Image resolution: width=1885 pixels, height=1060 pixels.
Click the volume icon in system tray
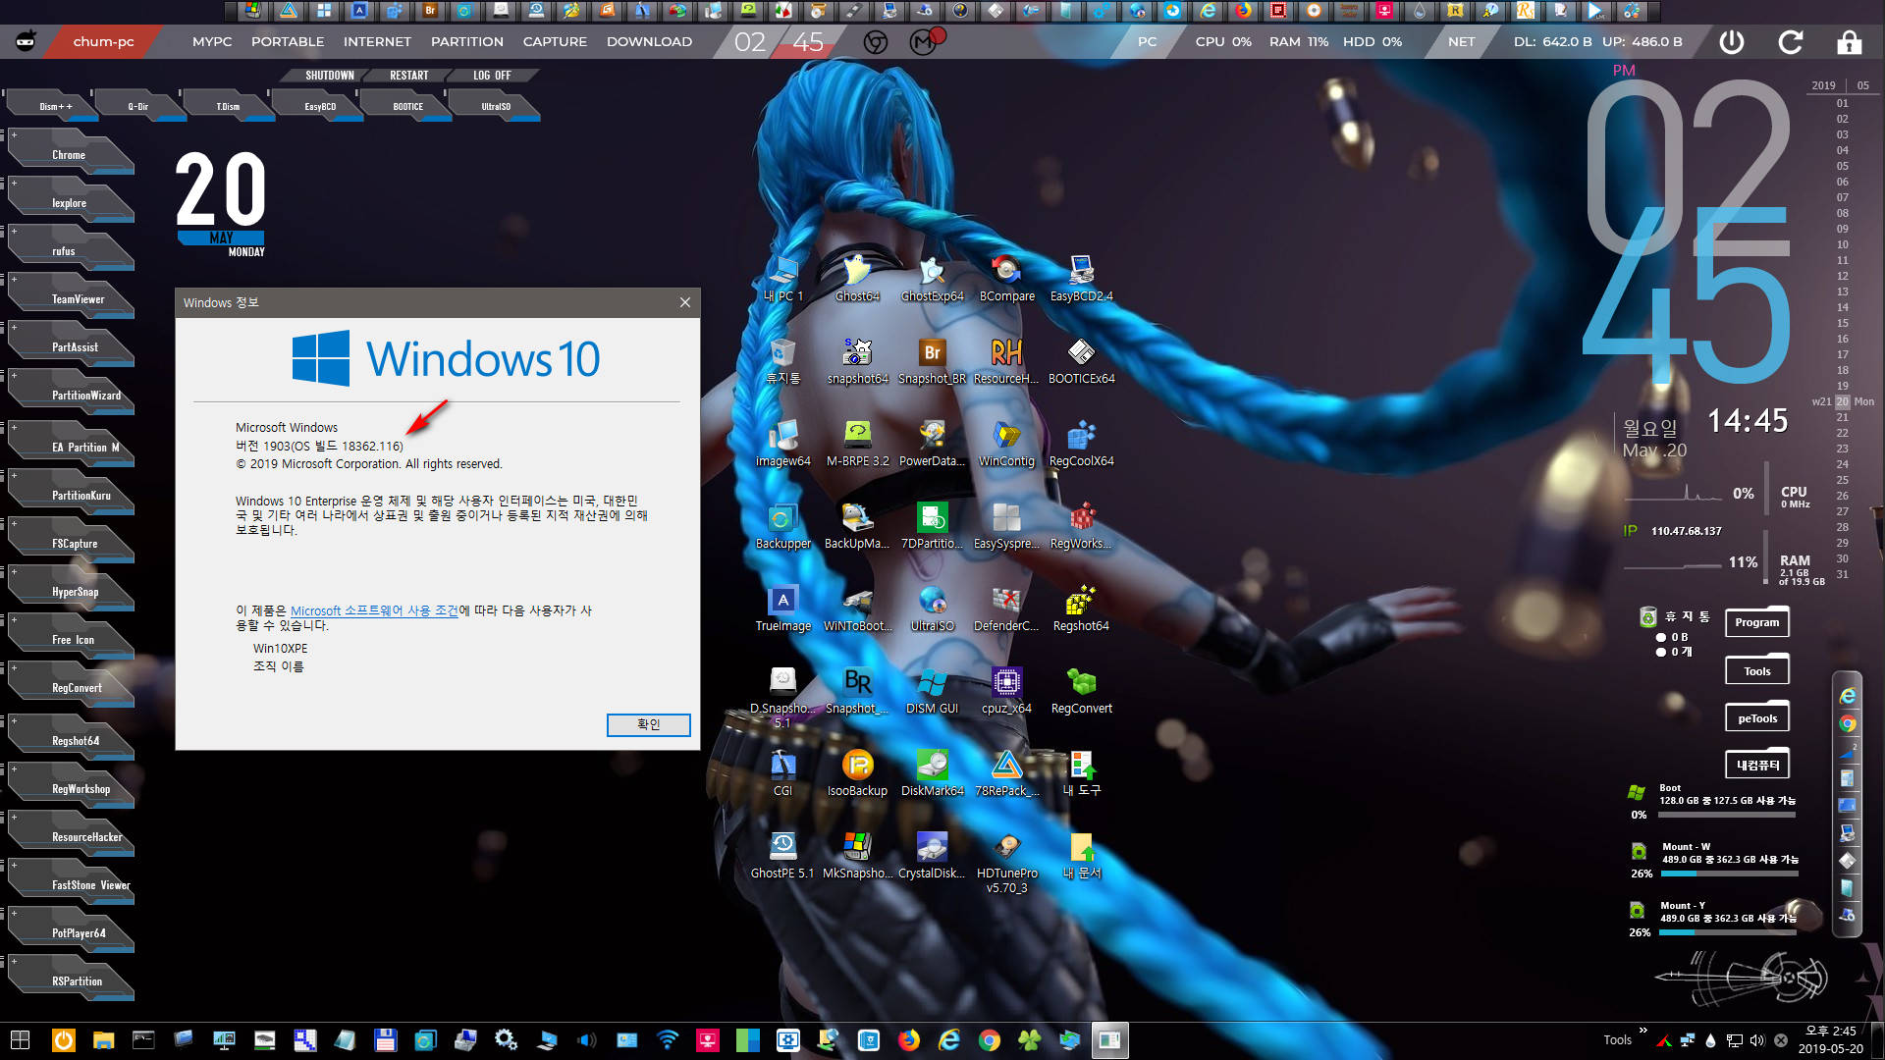tap(1757, 1040)
